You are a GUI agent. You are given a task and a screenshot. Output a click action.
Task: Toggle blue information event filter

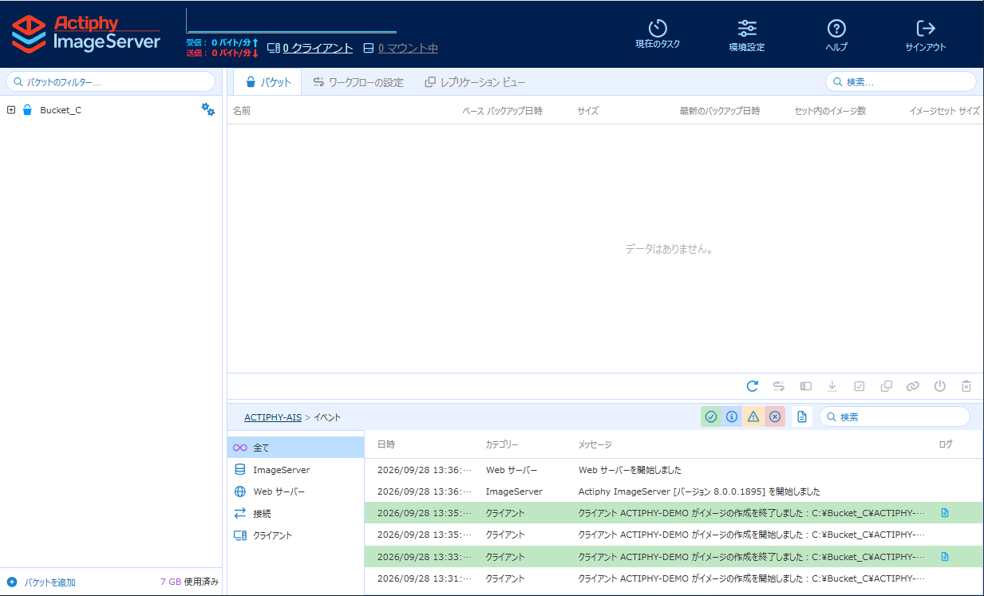(x=732, y=416)
